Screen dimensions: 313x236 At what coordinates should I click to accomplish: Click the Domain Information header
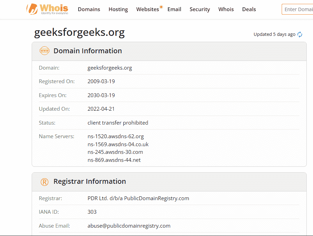(x=88, y=51)
